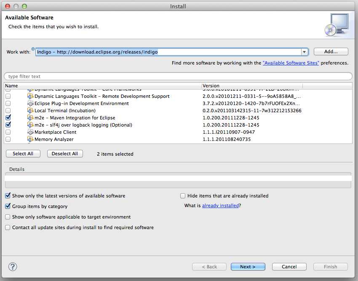358x281 pixels.
Task: Select the Memory Analyzer row name
Action: click(54, 139)
